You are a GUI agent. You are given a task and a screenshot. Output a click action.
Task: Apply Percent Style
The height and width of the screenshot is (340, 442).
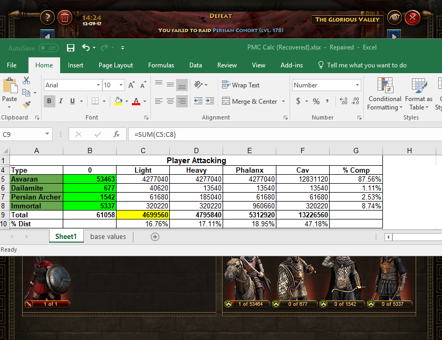pyautogui.click(x=316, y=101)
